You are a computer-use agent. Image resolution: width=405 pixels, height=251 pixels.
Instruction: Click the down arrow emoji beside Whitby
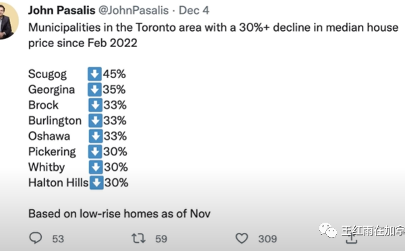click(x=96, y=167)
